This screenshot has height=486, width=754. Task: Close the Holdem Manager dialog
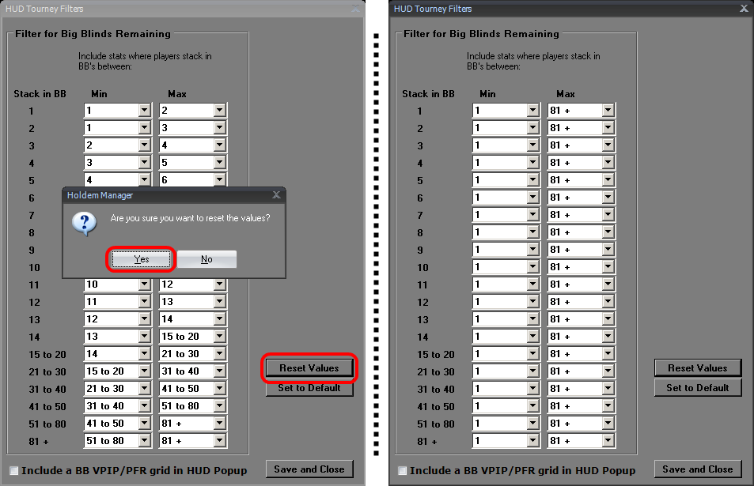(276, 194)
